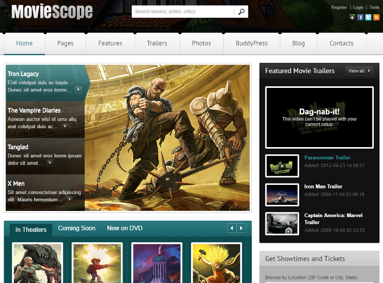The image size is (383, 283).
Task: Open the hammer-wielding warrior poster
Action: [217, 263]
